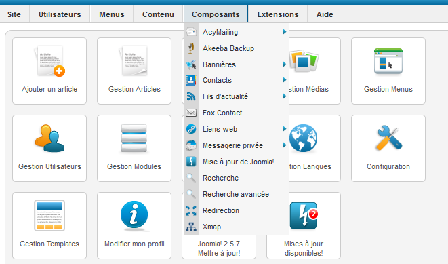
Task: Open the Gestion Menus link
Action: [x=388, y=89]
